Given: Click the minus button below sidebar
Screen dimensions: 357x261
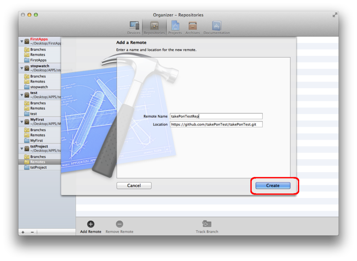Looking at the screenshot, I should pyautogui.click(x=32, y=232).
